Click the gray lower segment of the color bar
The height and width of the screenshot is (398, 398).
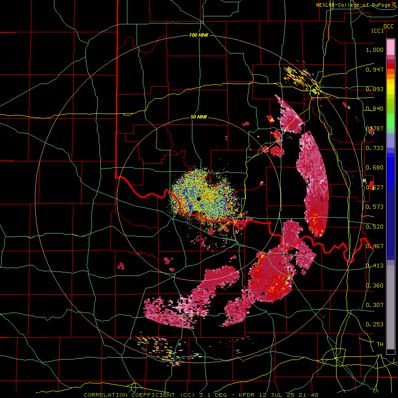pos(390,307)
